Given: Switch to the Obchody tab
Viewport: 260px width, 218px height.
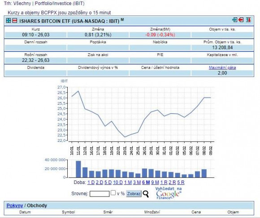Looking at the screenshot, I should 37,205.
